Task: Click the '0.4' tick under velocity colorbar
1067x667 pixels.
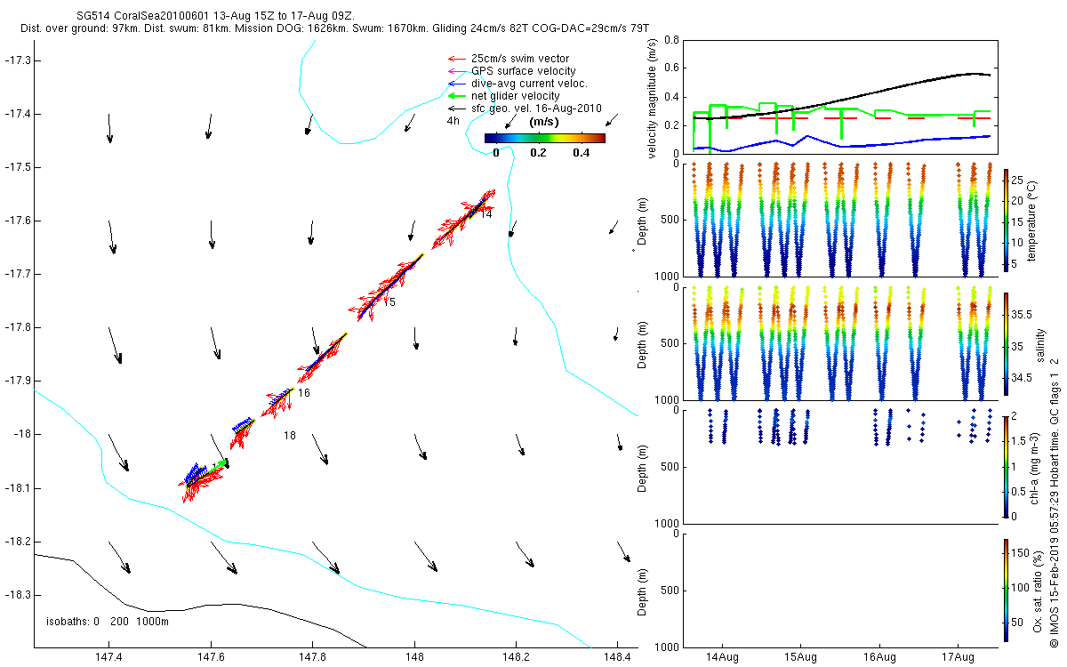Action: 582,153
